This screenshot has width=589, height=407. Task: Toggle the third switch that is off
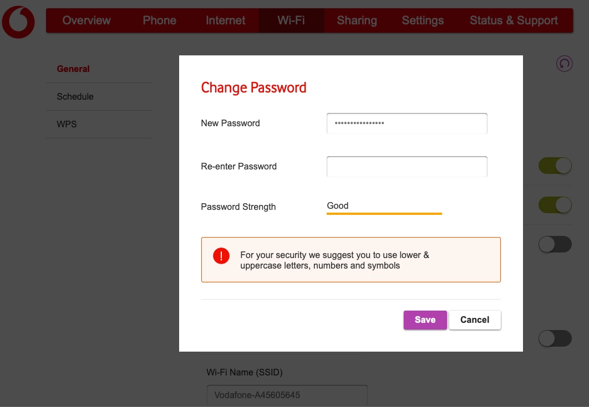pyautogui.click(x=555, y=244)
